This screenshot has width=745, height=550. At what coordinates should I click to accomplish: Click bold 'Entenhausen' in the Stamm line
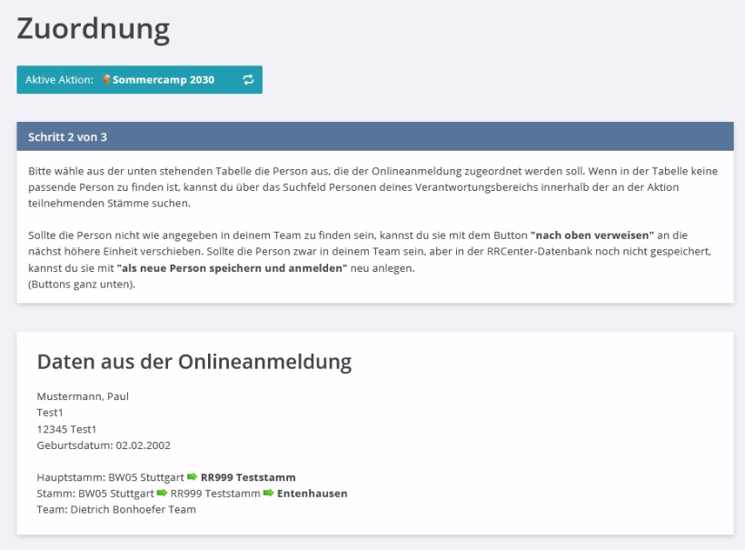click(x=312, y=494)
